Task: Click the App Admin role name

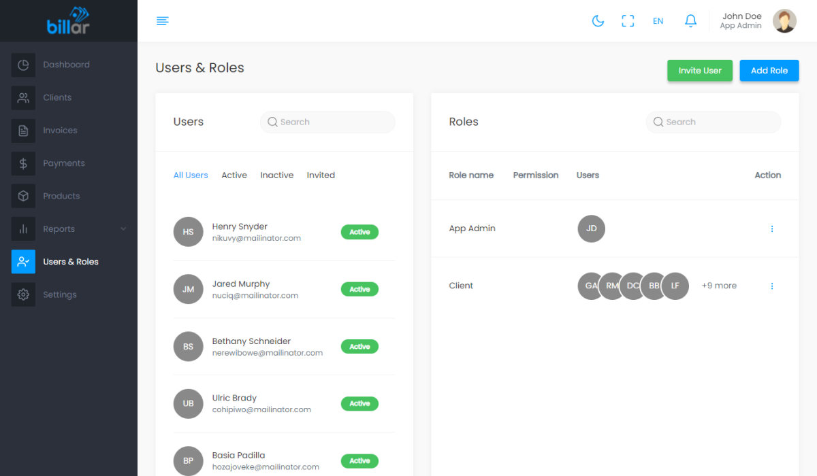Action: click(x=472, y=228)
